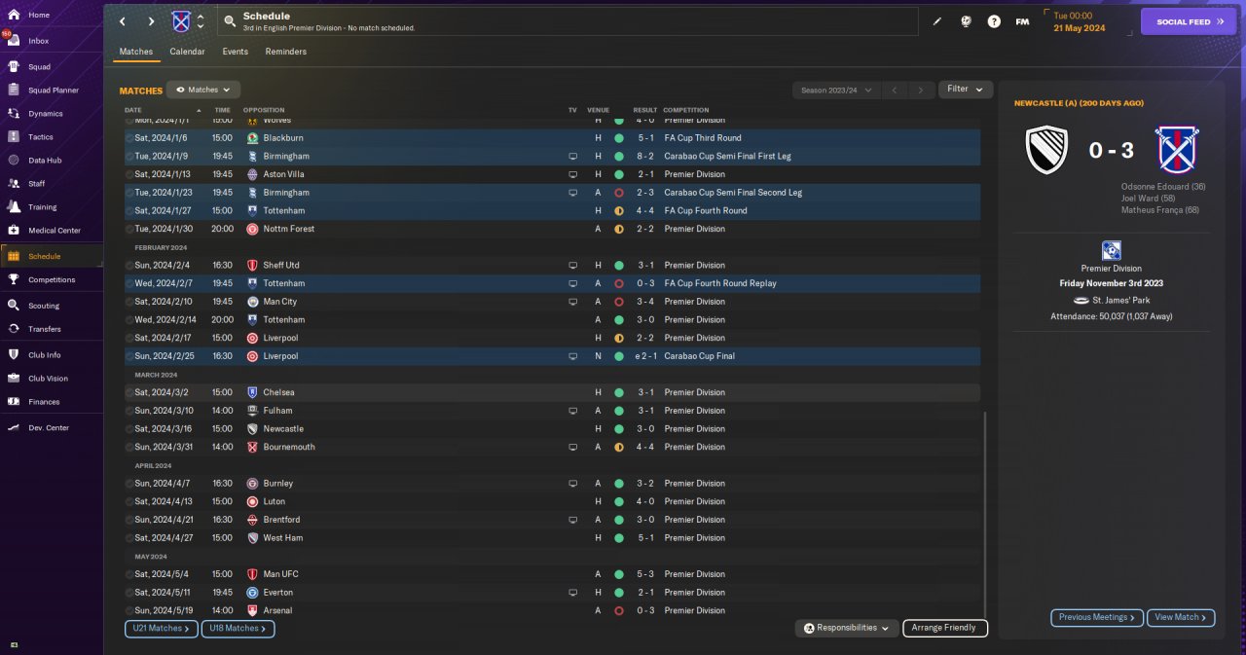This screenshot has height=655, width=1246.
Task: Click the match list vertical scrollbar
Action: (985, 516)
